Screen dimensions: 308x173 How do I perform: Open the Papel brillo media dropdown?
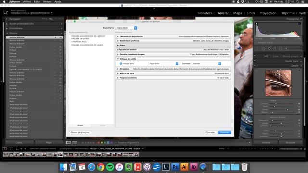pos(163,64)
